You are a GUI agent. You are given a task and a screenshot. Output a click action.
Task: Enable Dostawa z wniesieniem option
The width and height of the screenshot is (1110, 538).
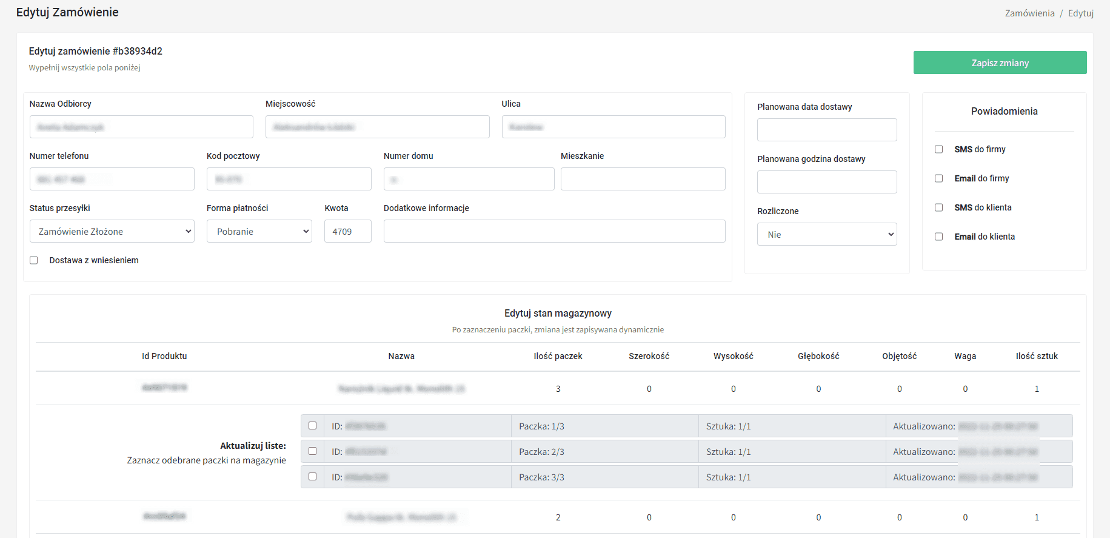pyautogui.click(x=34, y=260)
